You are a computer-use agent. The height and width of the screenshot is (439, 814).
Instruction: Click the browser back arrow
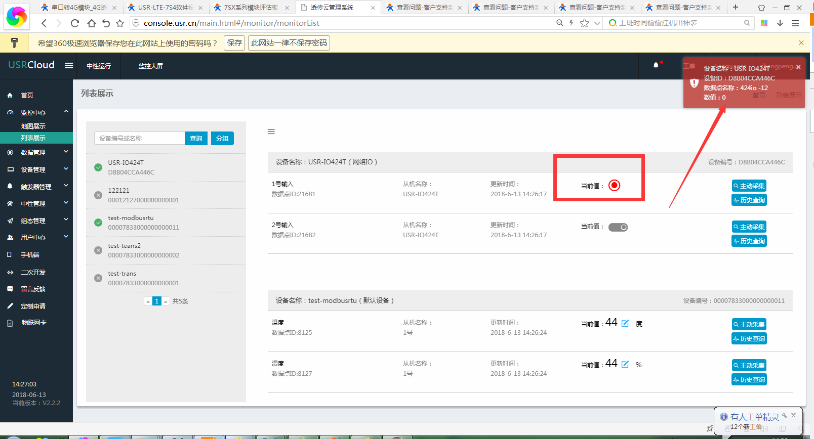(x=44, y=23)
